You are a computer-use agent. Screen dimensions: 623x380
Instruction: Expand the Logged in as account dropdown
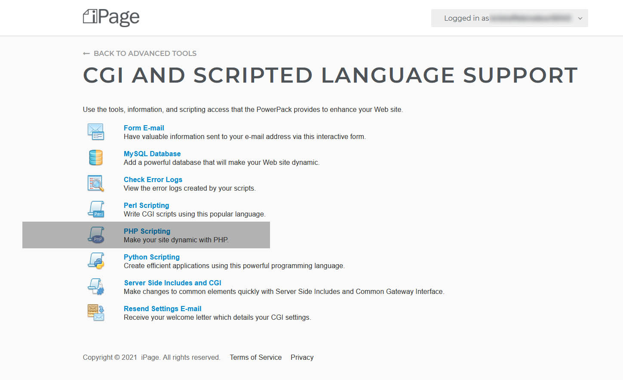pyautogui.click(x=509, y=18)
